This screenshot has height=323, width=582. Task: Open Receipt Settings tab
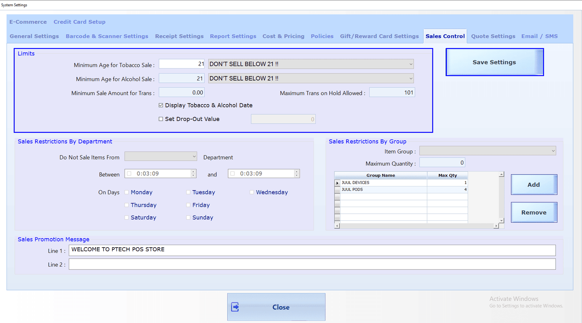179,36
